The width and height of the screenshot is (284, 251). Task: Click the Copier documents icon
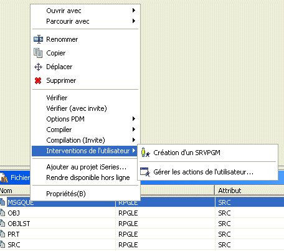38,53
